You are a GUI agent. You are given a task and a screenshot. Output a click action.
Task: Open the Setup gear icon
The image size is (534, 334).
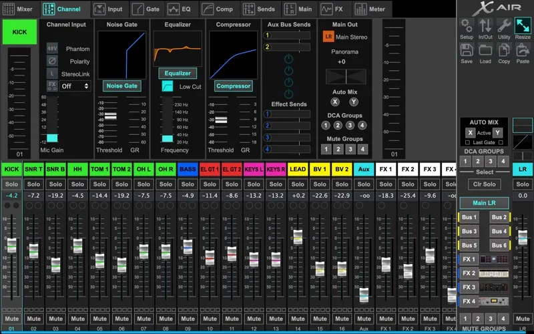click(x=467, y=25)
